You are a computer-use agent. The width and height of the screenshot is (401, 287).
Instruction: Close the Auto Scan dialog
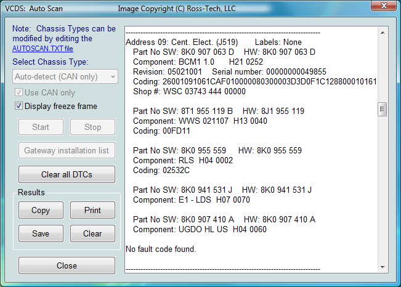(x=67, y=265)
